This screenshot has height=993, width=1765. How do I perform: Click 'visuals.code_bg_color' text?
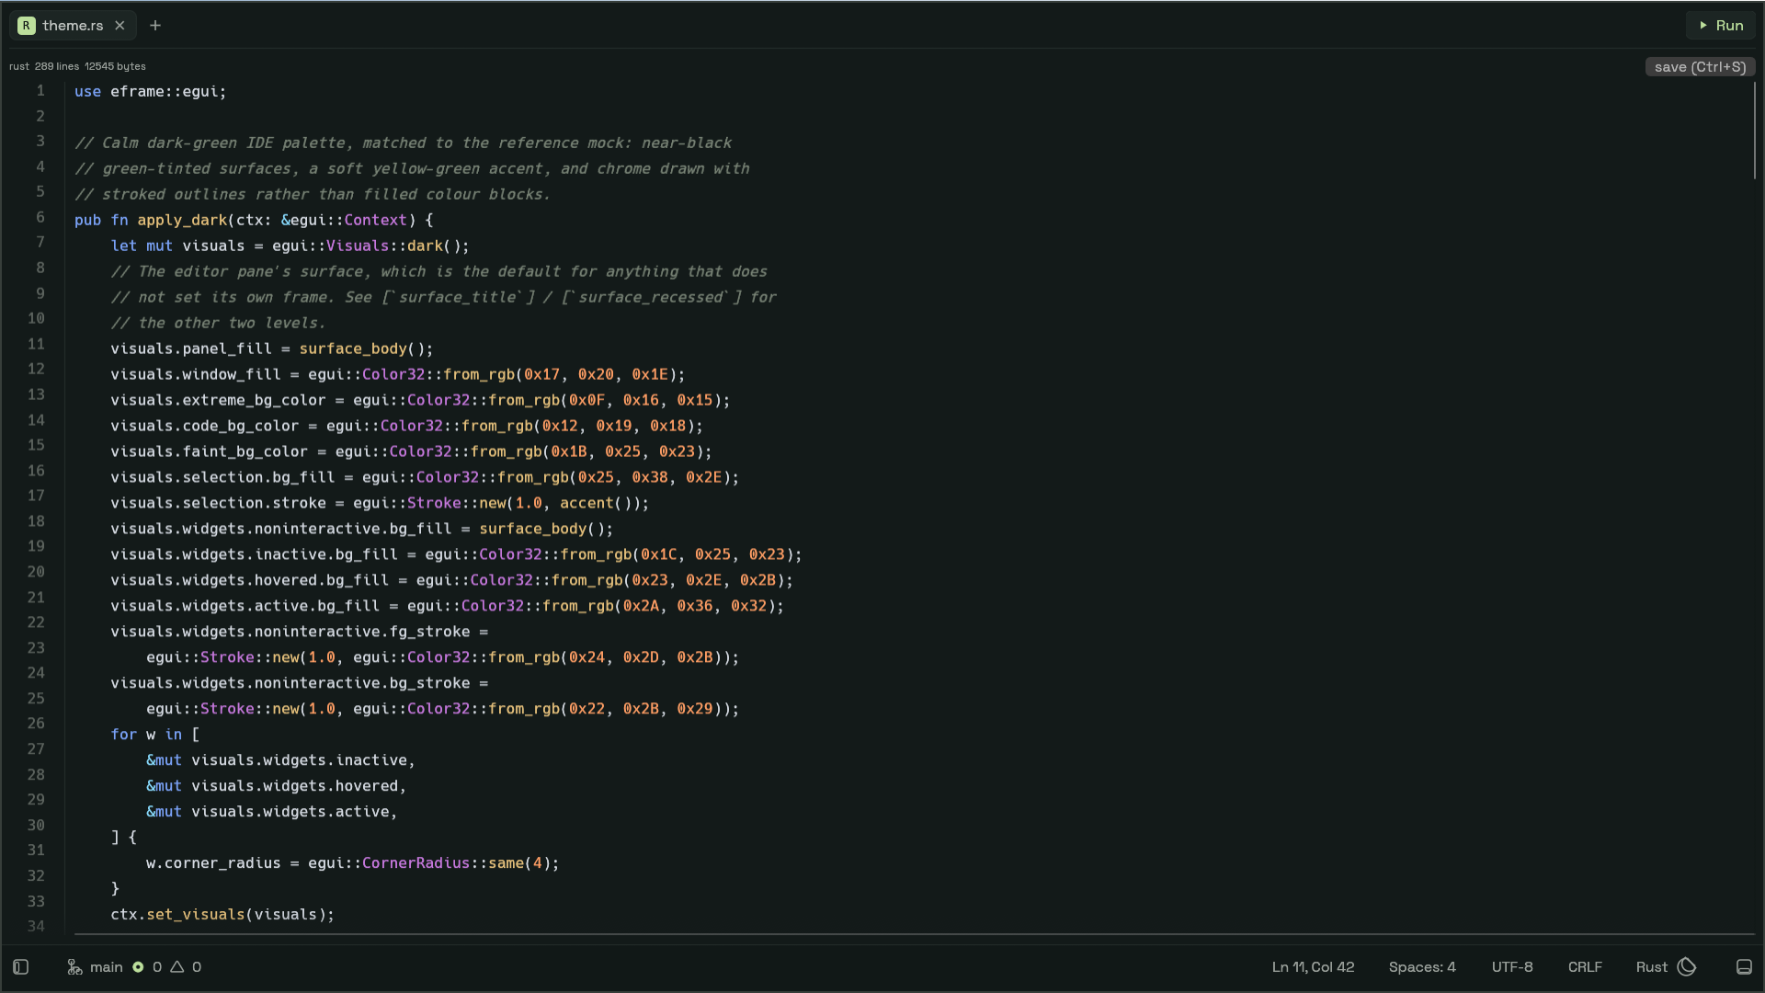(x=204, y=426)
